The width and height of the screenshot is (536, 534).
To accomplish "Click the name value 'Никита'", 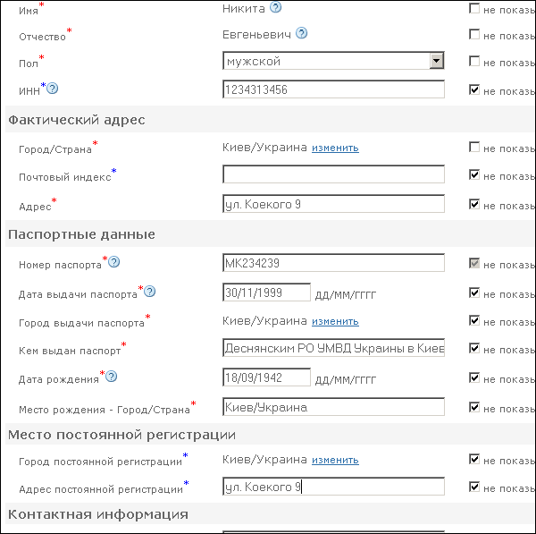I will coord(243,9).
